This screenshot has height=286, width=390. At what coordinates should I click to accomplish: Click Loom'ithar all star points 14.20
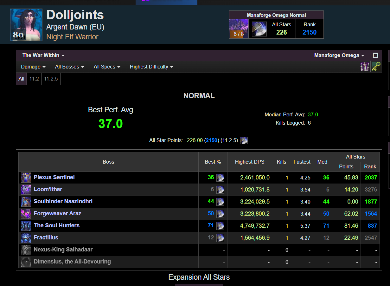click(x=351, y=190)
